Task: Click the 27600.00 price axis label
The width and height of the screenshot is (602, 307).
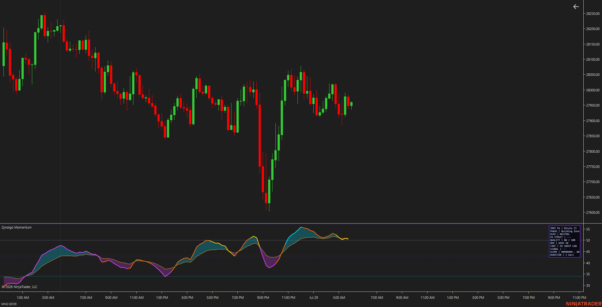Action: coord(593,212)
